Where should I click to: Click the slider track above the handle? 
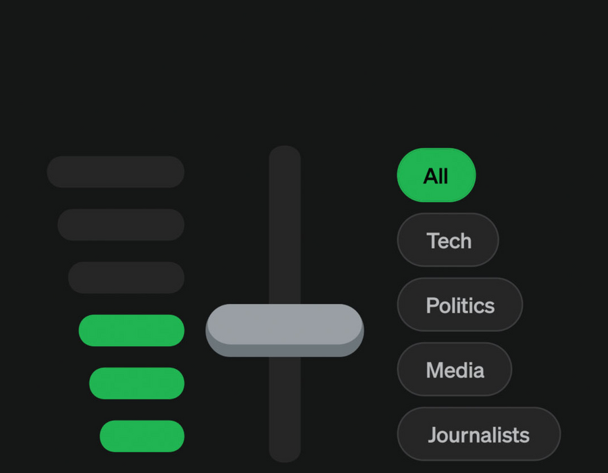(284, 230)
